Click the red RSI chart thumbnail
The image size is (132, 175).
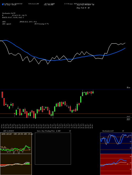point(116,164)
